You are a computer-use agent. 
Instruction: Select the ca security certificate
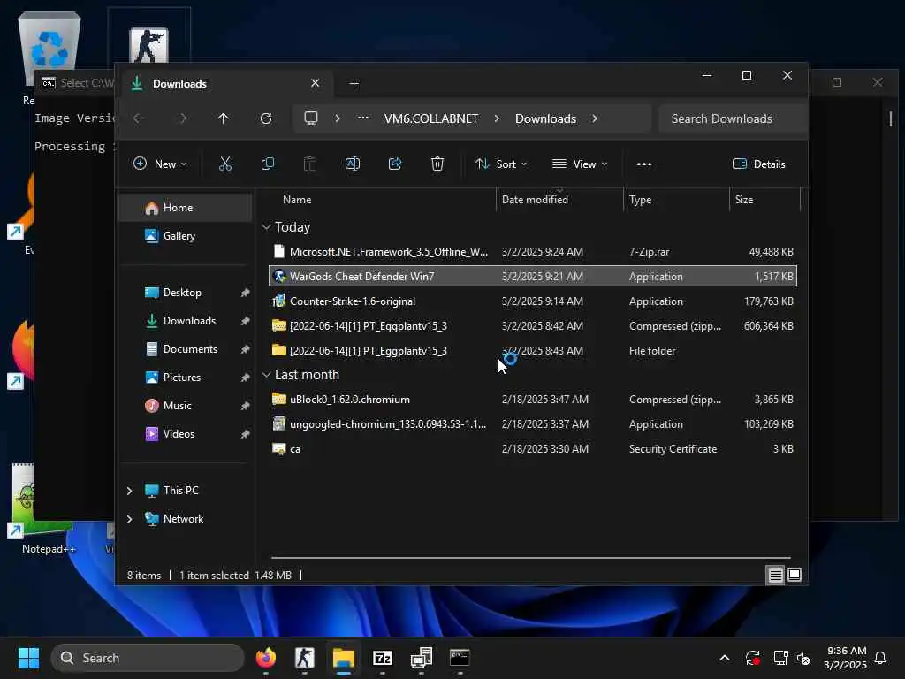[533, 449]
